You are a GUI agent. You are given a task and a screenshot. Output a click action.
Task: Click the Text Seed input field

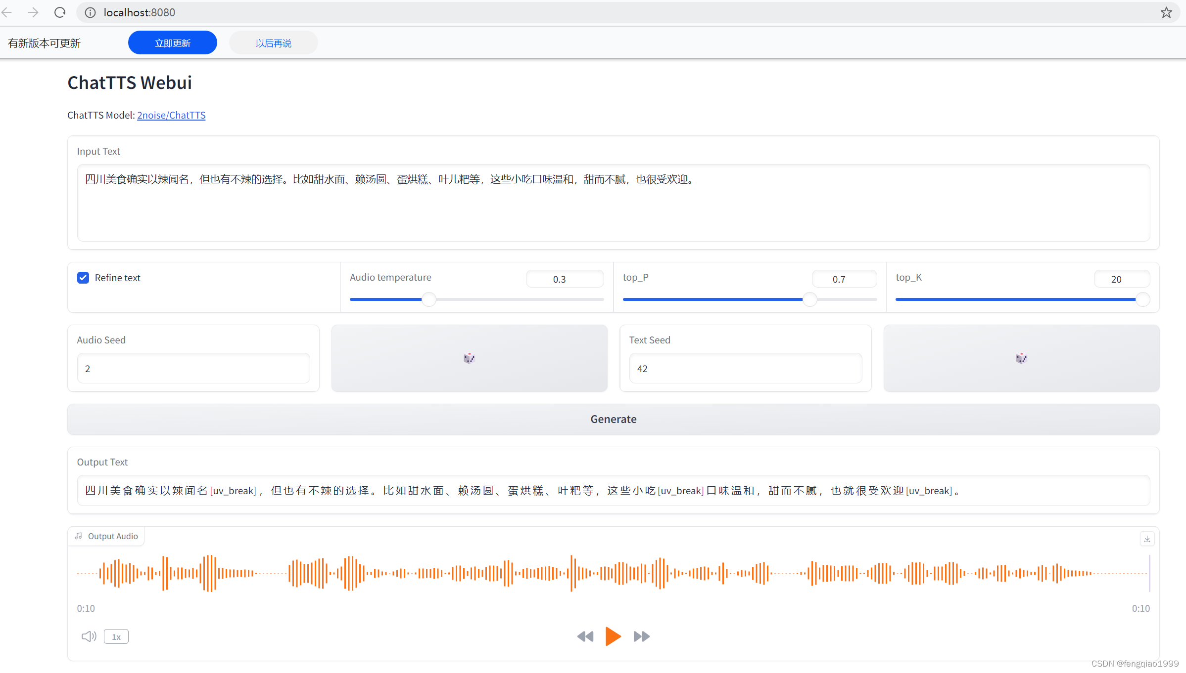(746, 368)
